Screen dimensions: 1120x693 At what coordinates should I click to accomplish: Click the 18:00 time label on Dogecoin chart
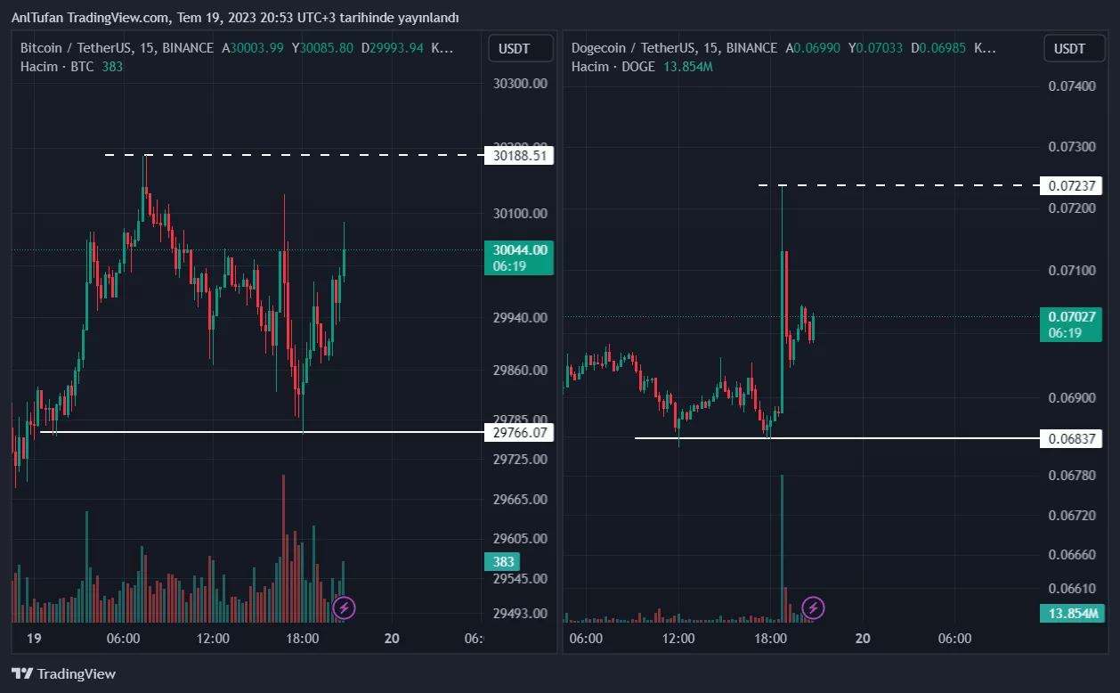[770, 638]
